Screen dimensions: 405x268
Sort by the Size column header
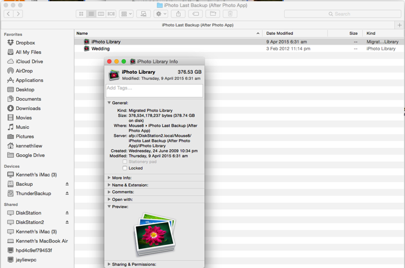345,33
